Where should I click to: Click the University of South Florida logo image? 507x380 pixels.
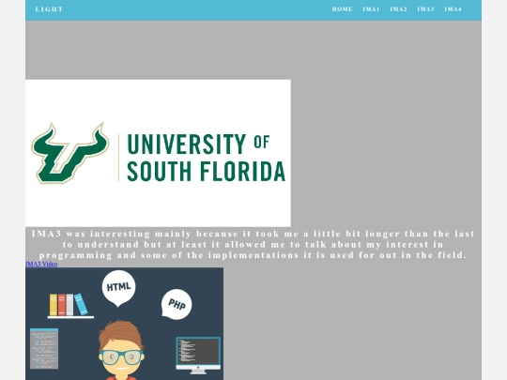point(158,153)
